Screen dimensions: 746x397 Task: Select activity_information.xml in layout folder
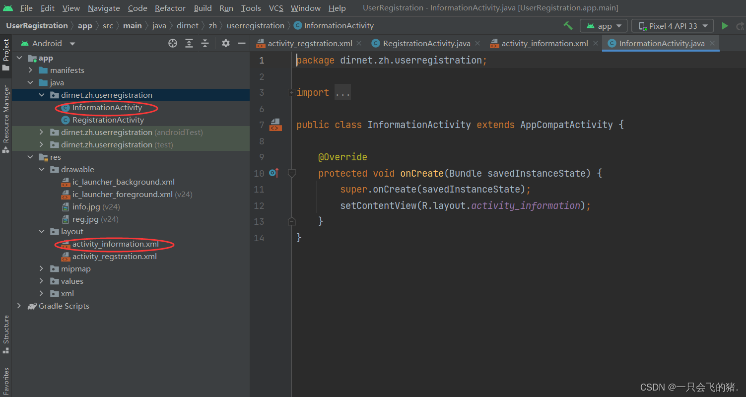116,244
